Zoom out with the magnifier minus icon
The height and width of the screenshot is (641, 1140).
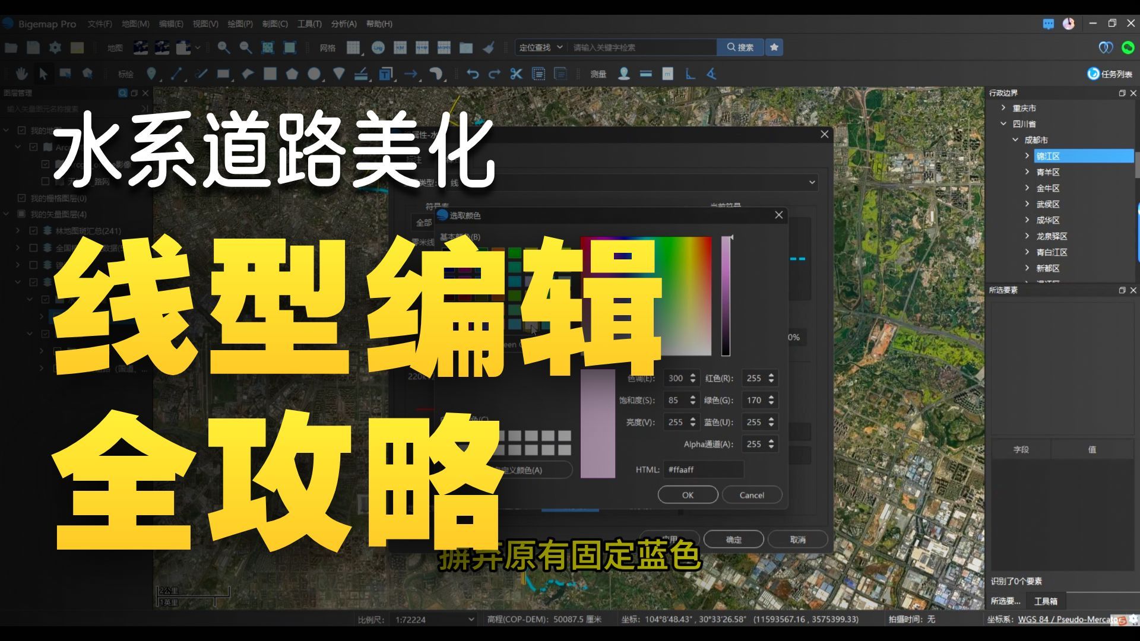click(x=245, y=47)
